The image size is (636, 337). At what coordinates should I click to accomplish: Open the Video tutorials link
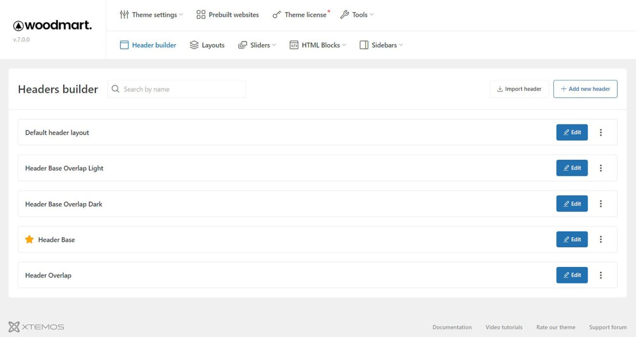[503, 327]
